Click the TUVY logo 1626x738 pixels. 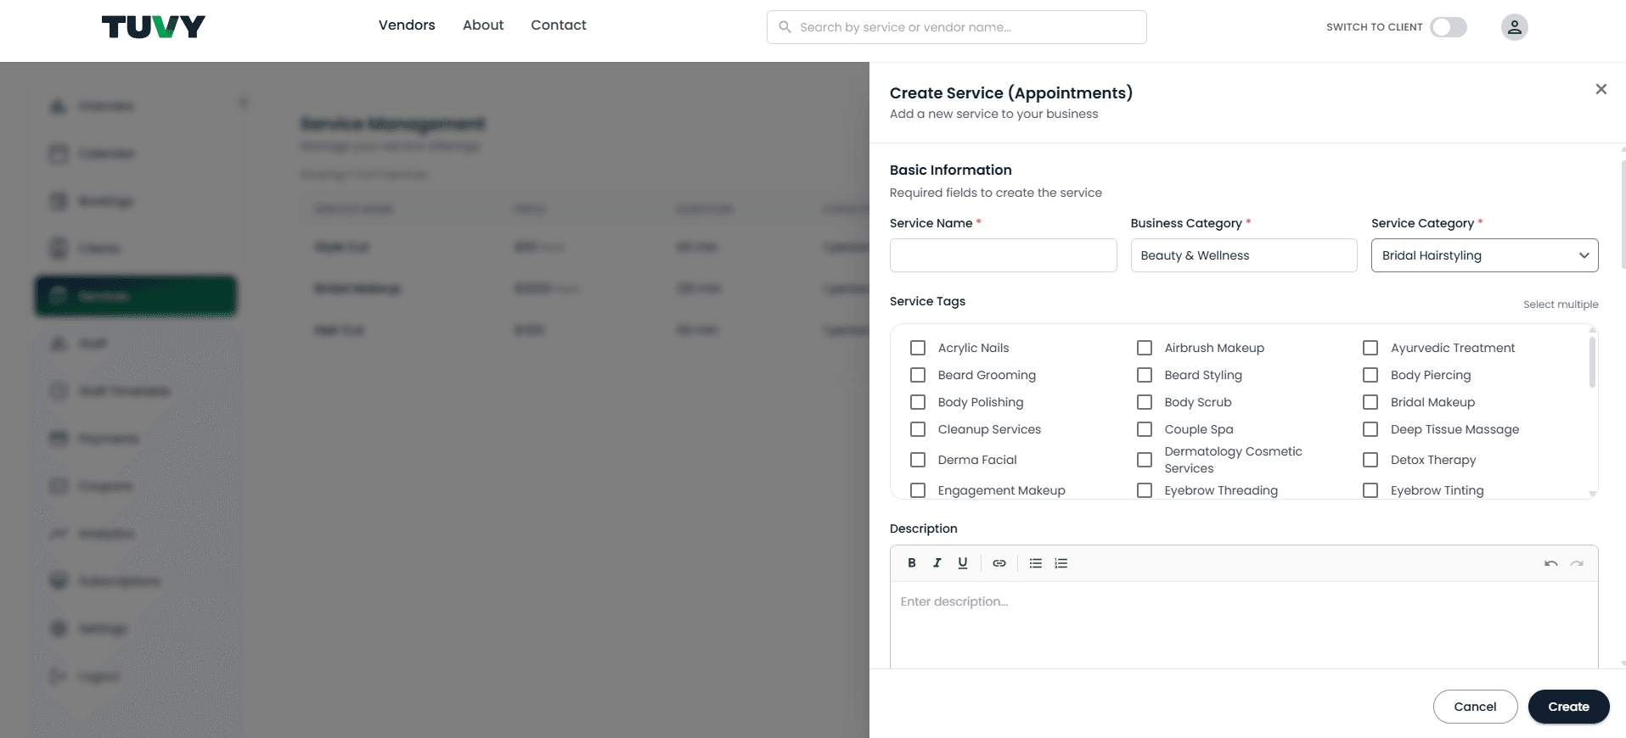click(154, 27)
